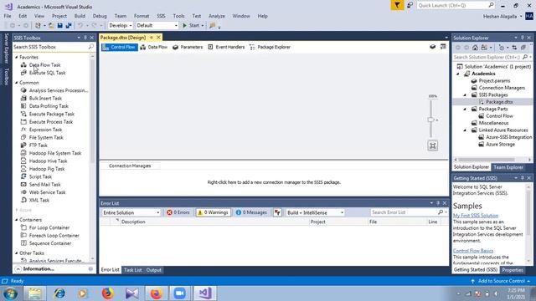This screenshot has width=536, height=301.
Task: Click Add to Source Control
Action: [501, 281]
